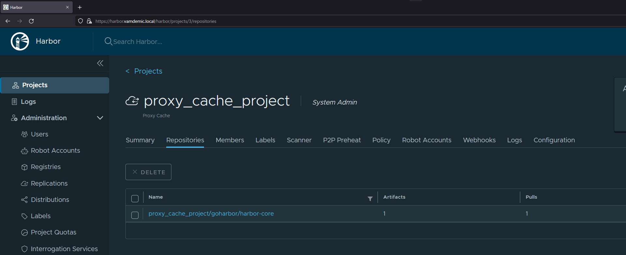Open the Projects sidebar item
The image size is (626, 255).
click(x=55, y=85)
